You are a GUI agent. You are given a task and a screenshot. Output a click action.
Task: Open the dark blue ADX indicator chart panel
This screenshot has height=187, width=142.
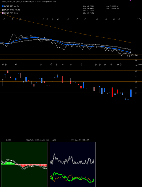pos(73,164)
